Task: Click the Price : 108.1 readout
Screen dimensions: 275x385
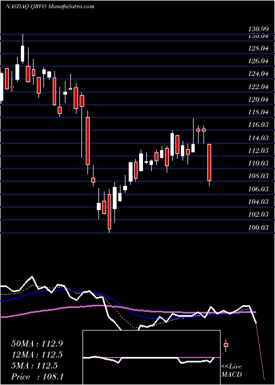Action: pyautogui.click(x=37, y=377)
